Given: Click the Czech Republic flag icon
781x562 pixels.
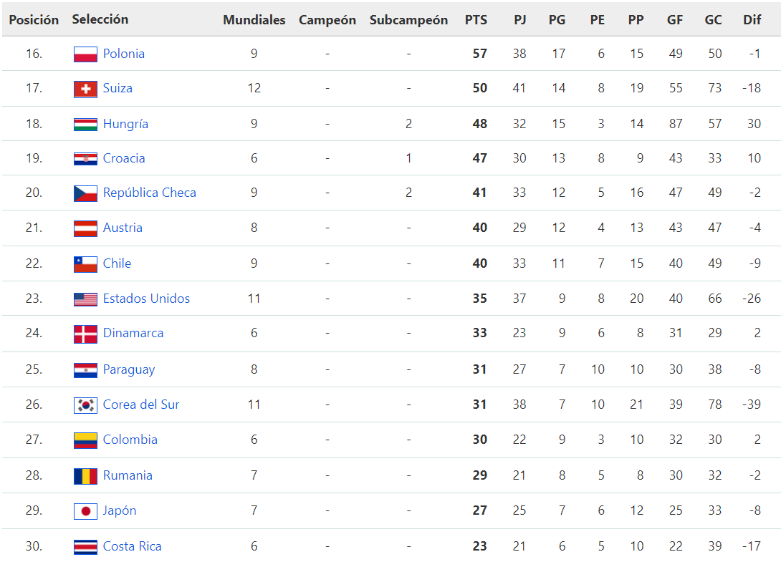Looking at the screenshot, I should point(85,193).
